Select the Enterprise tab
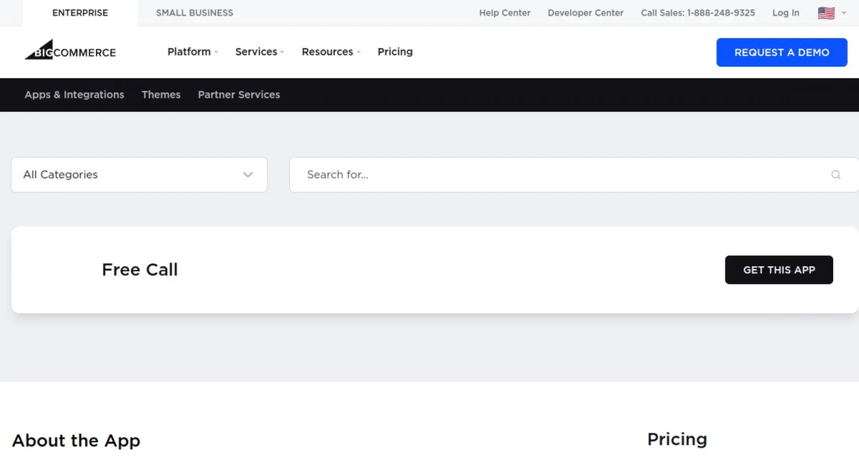 (x=80, y=13)
